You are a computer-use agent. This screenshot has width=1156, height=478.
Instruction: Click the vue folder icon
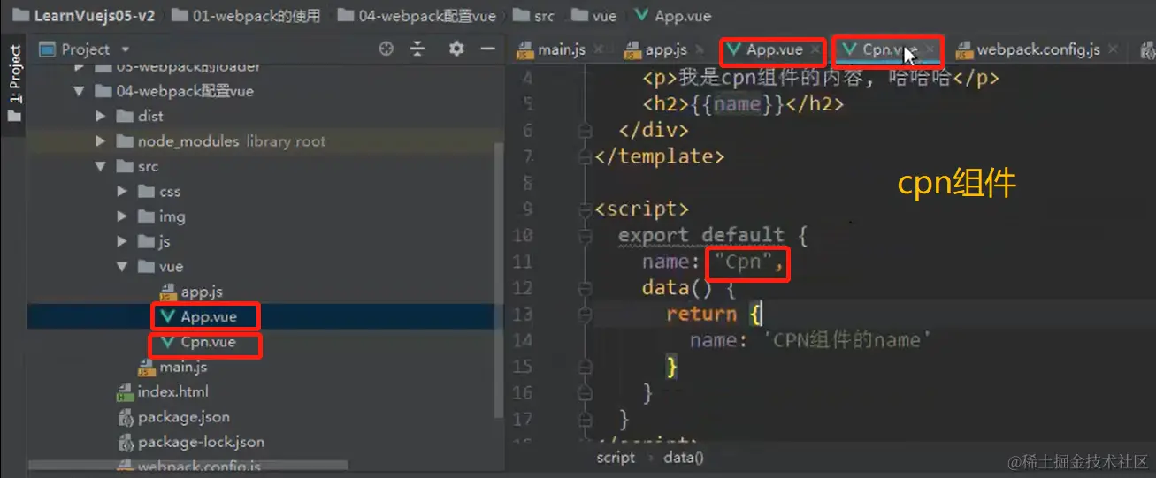[x=146, y=267]
